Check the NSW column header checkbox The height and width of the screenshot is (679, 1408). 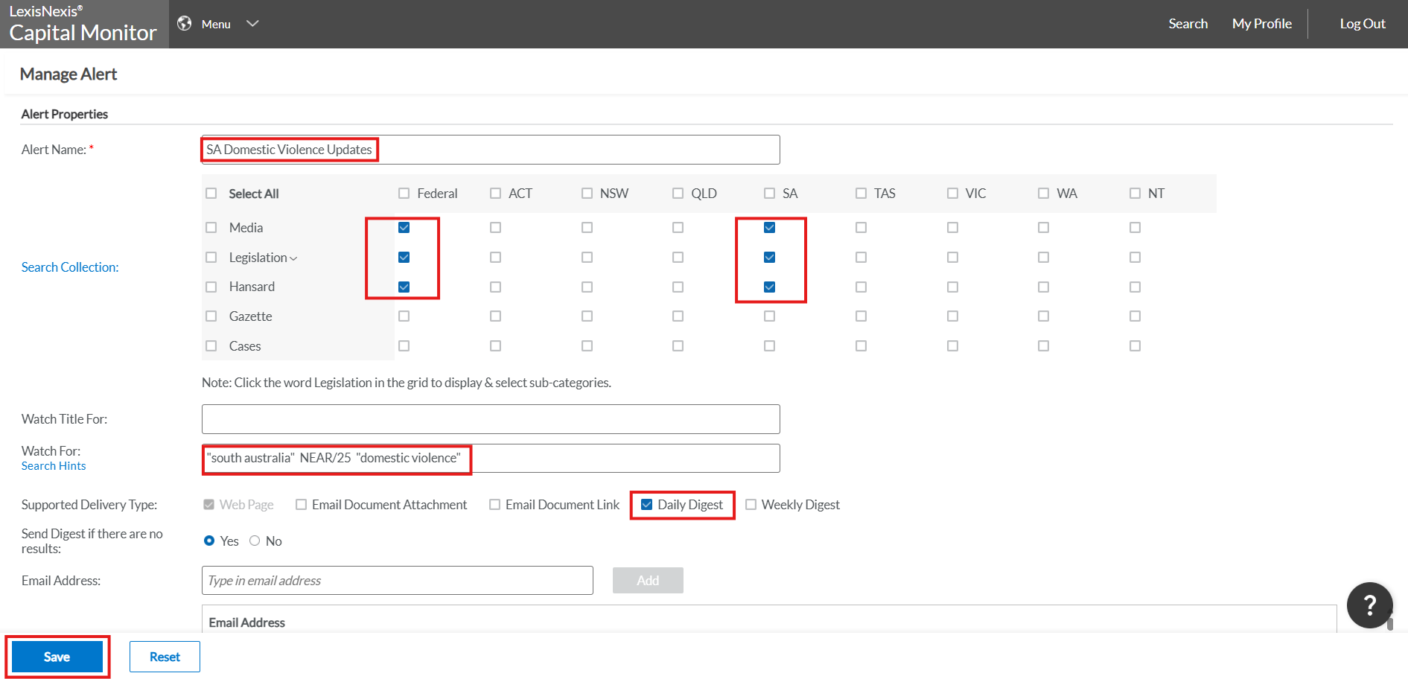click(587, 194)
